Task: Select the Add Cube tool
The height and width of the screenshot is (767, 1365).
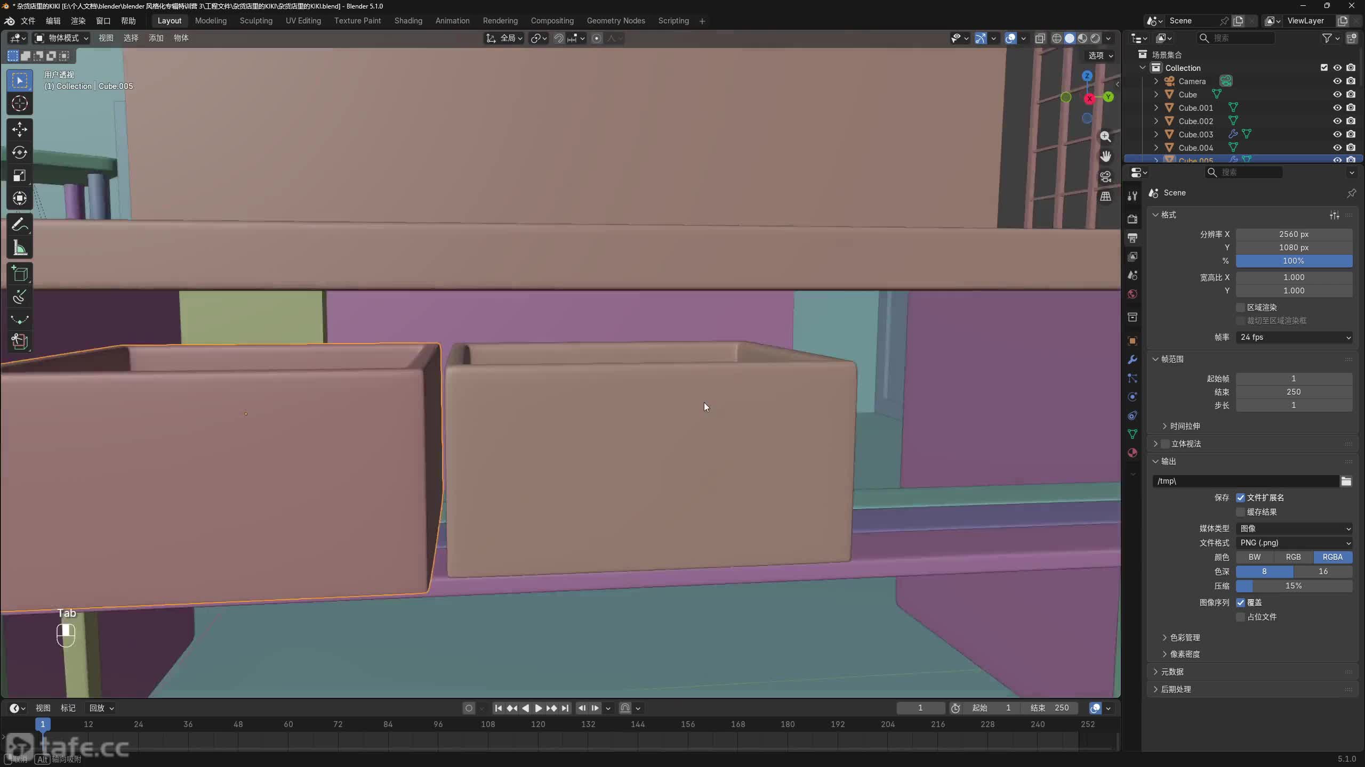Action: pos(20,274)
